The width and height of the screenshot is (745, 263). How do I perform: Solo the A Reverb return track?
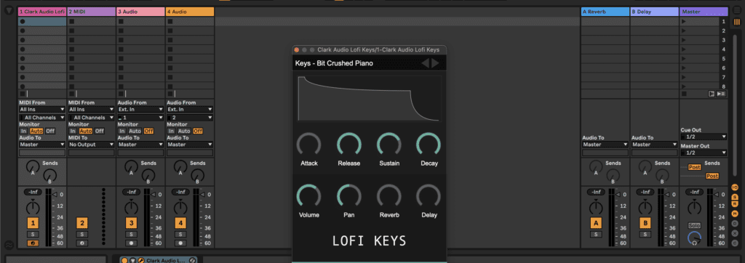596,234
